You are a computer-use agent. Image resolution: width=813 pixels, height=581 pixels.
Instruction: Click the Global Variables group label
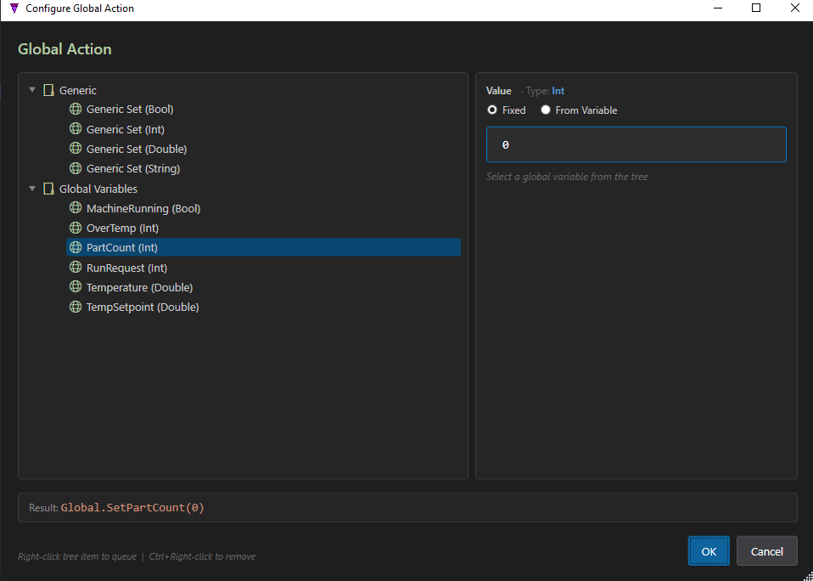pos(98,189)
